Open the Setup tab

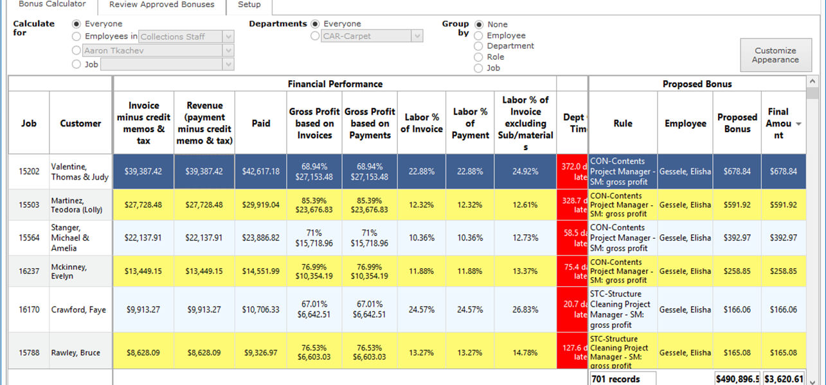pos(249,4)
